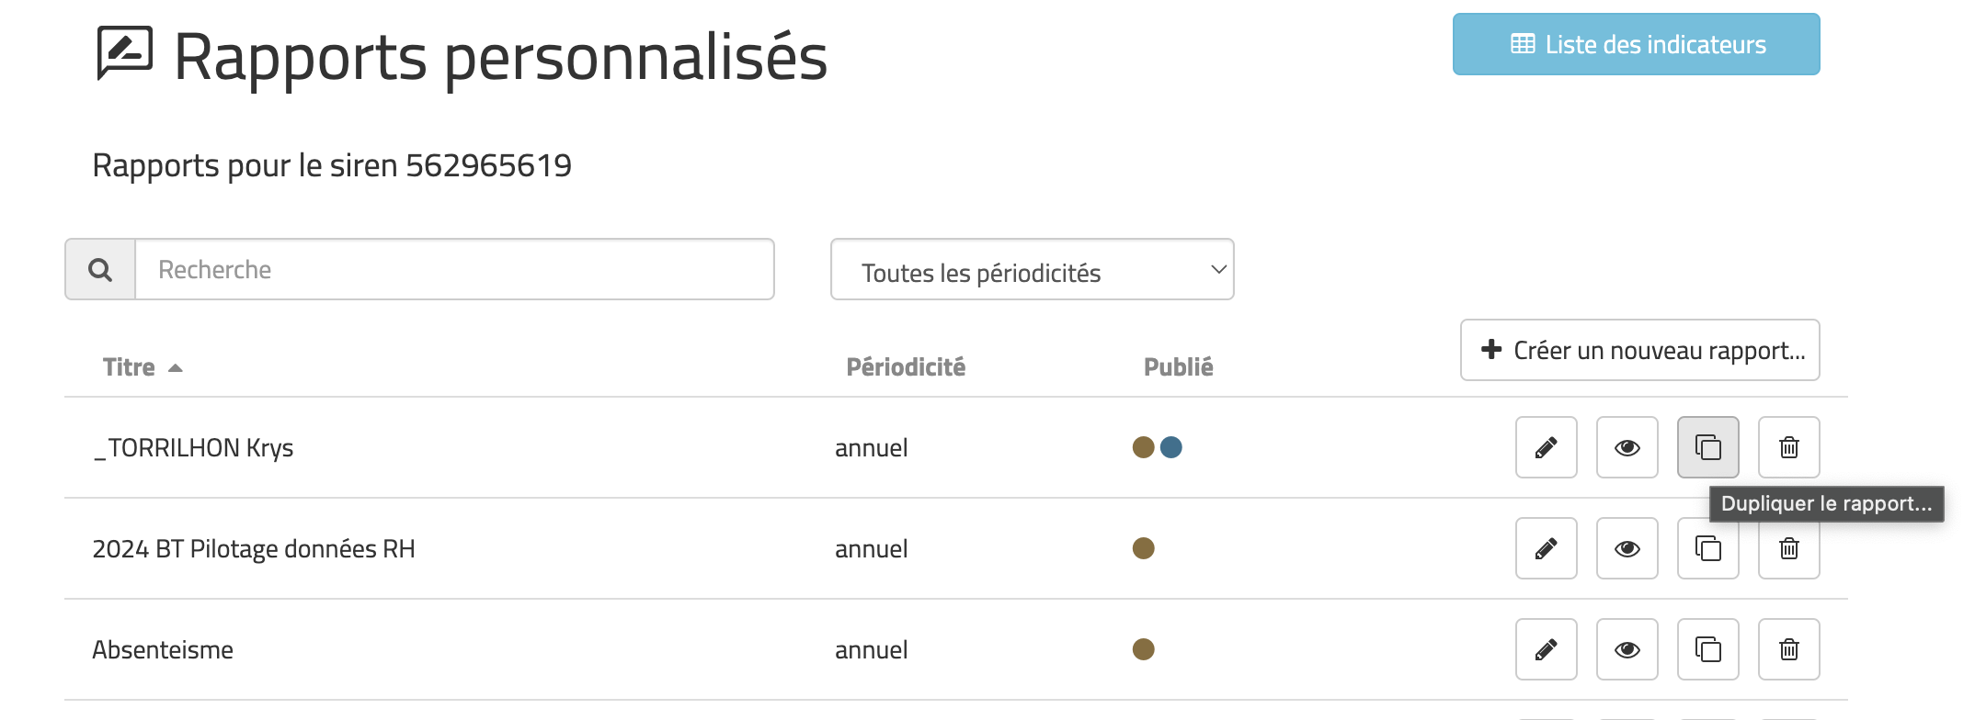Click the Publié column header
The image size is (1975, 720).
pyautogui.click(x=1178, y=367)
